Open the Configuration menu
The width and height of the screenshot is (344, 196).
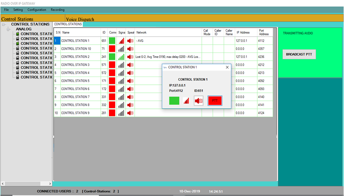pos(37,9)
